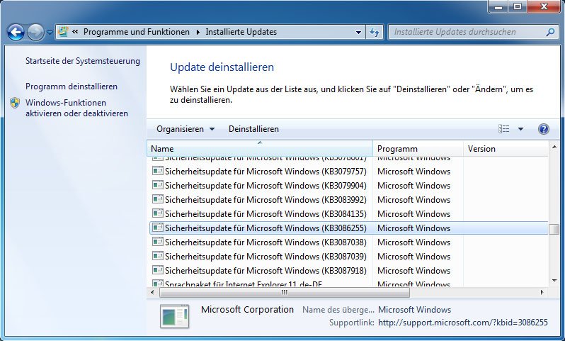Click the horizontal scrollbar right arrow
The height and width of the screenshot is (341, 565).
[x=542, y=292]
